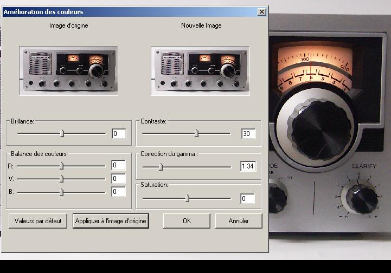Screen dimensions: 391x273
Task: Click the green (V) balance slider handle
Action: [x=61, y=179]
